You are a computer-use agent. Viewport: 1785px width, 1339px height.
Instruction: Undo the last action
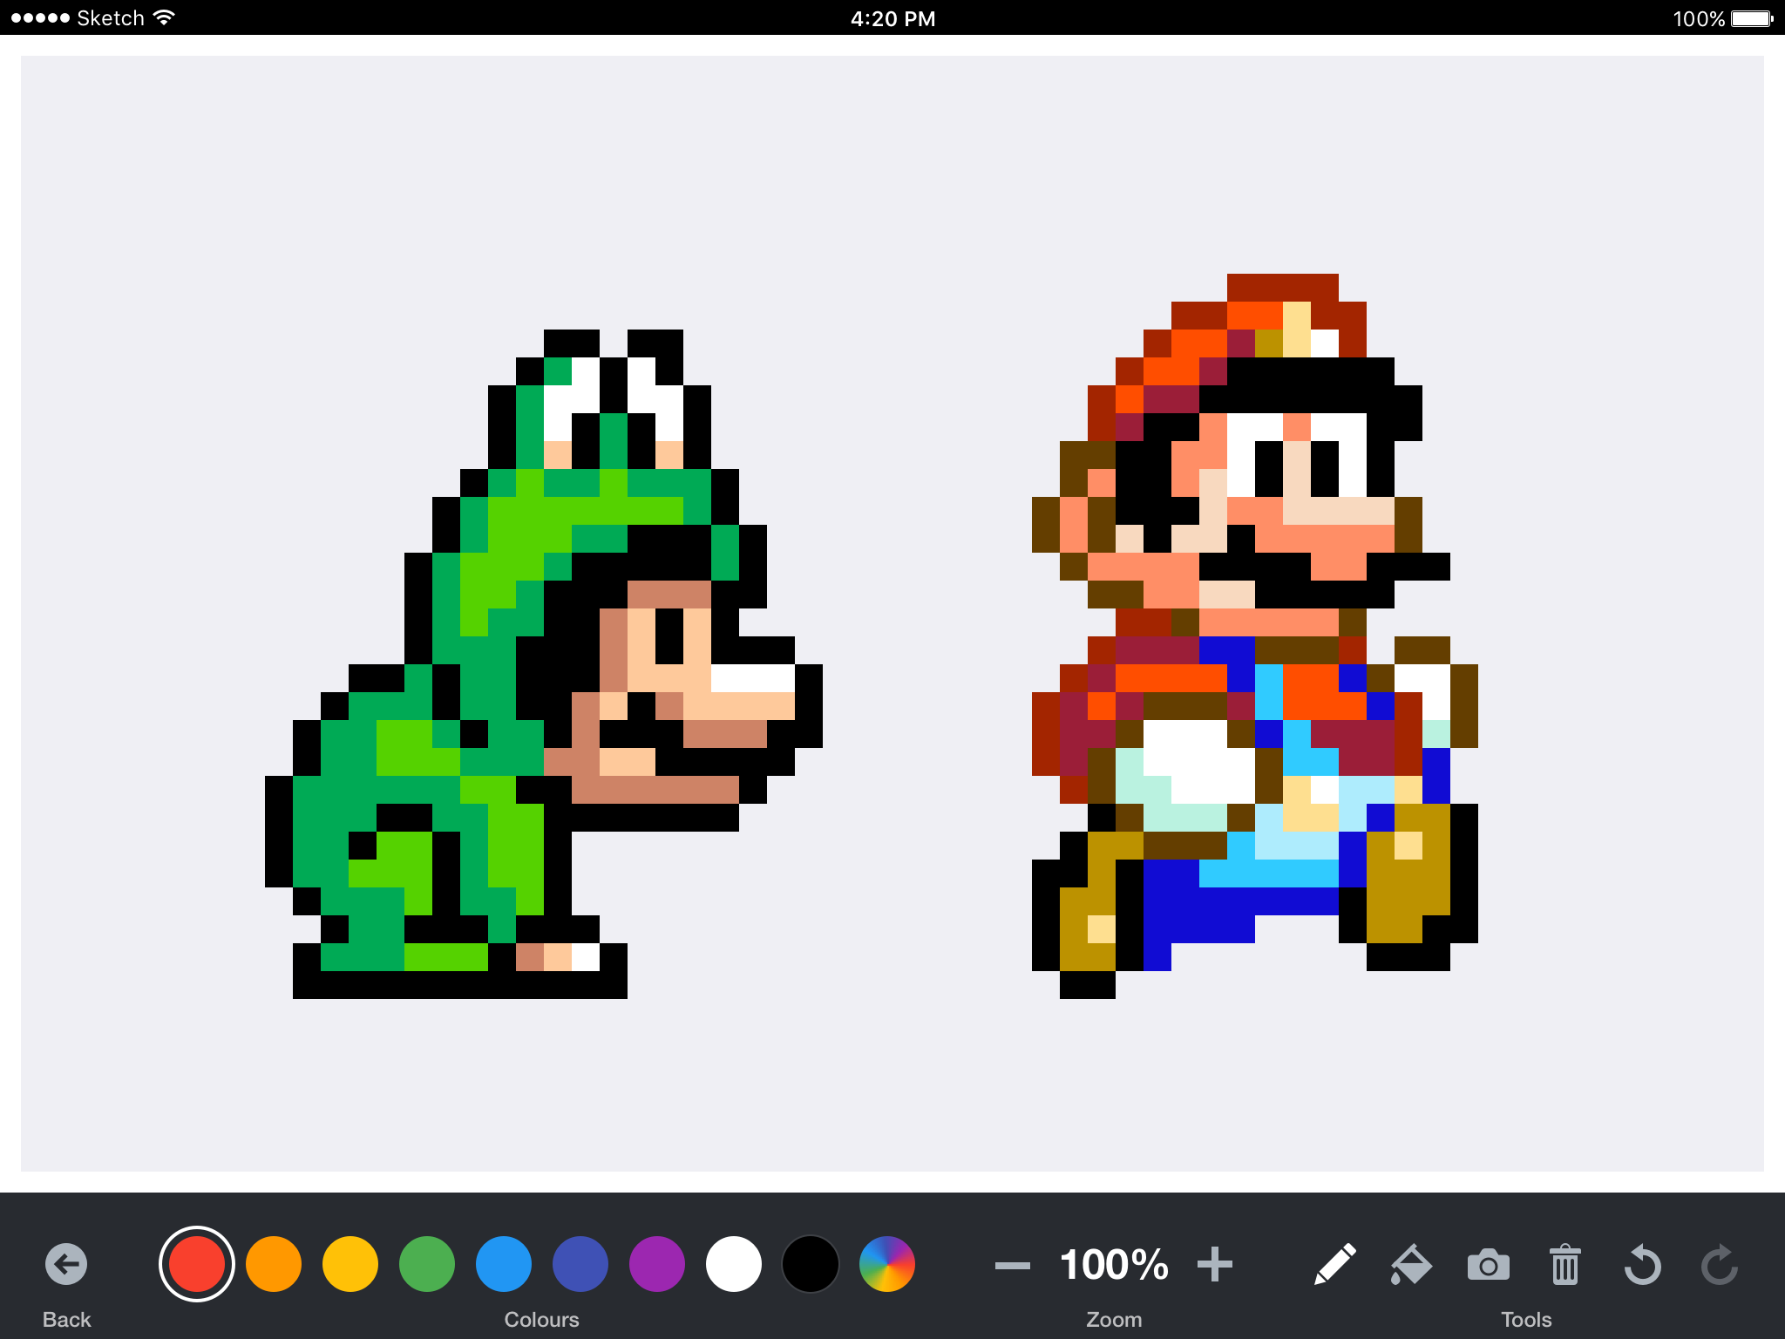[1642, 1264]
